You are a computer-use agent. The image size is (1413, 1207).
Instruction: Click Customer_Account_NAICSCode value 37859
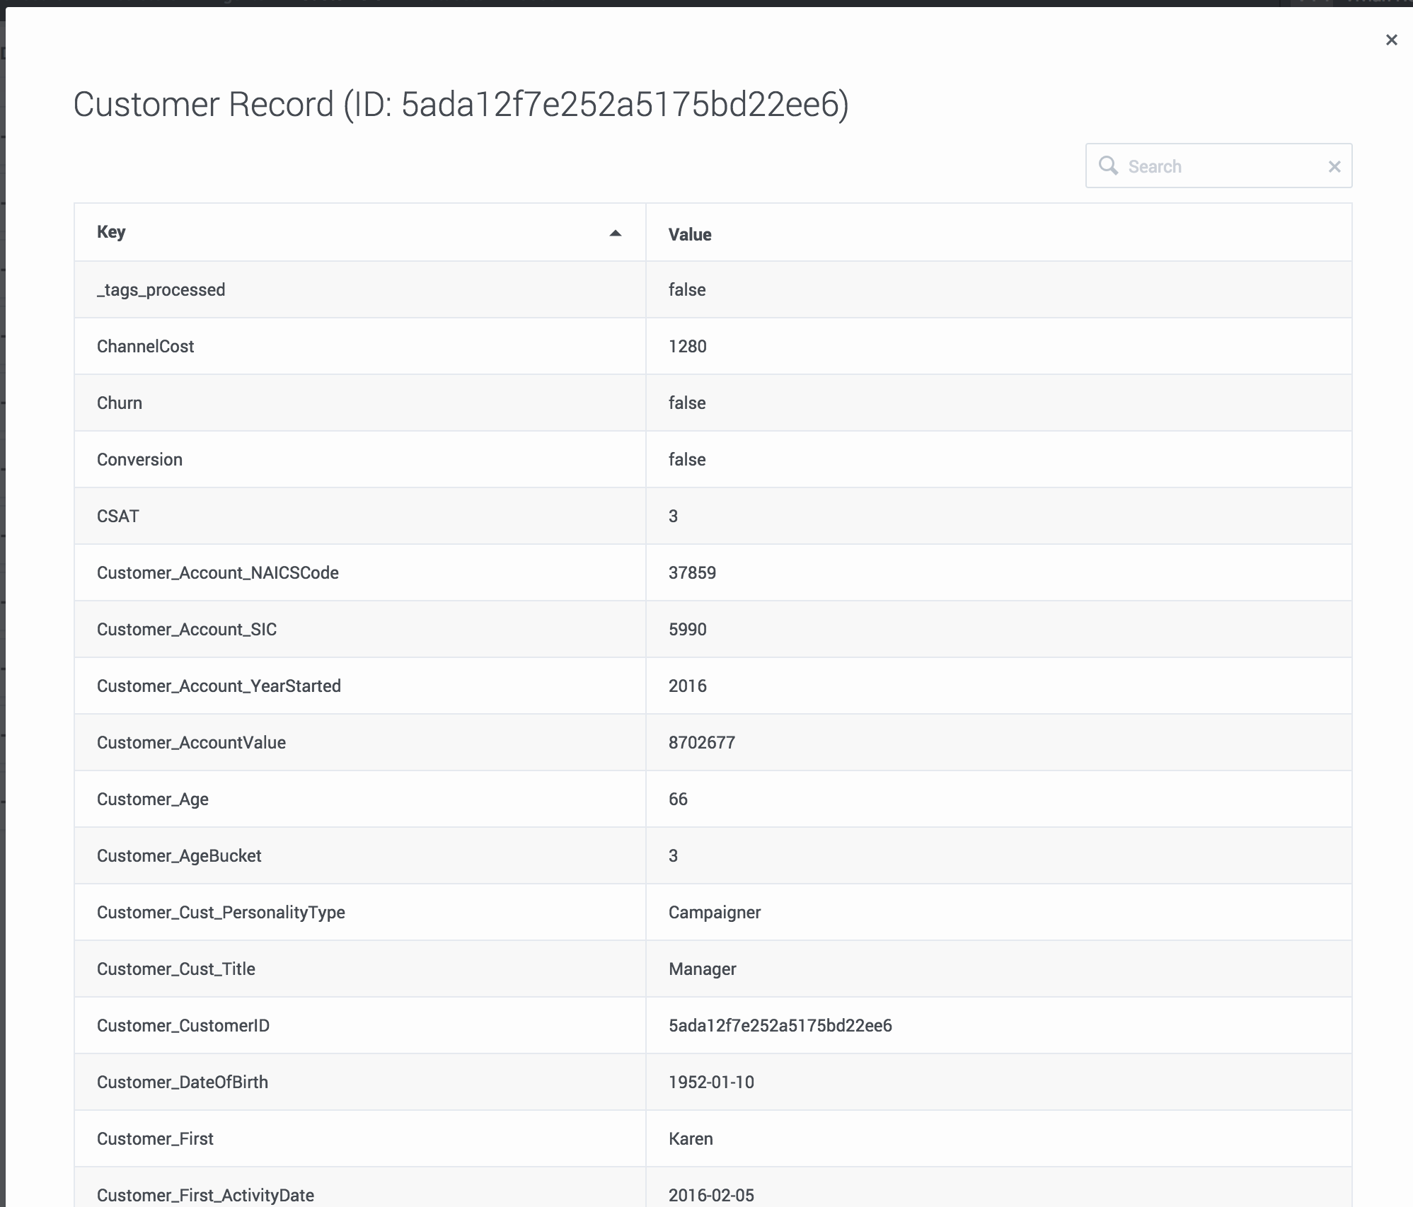point(692,573)
